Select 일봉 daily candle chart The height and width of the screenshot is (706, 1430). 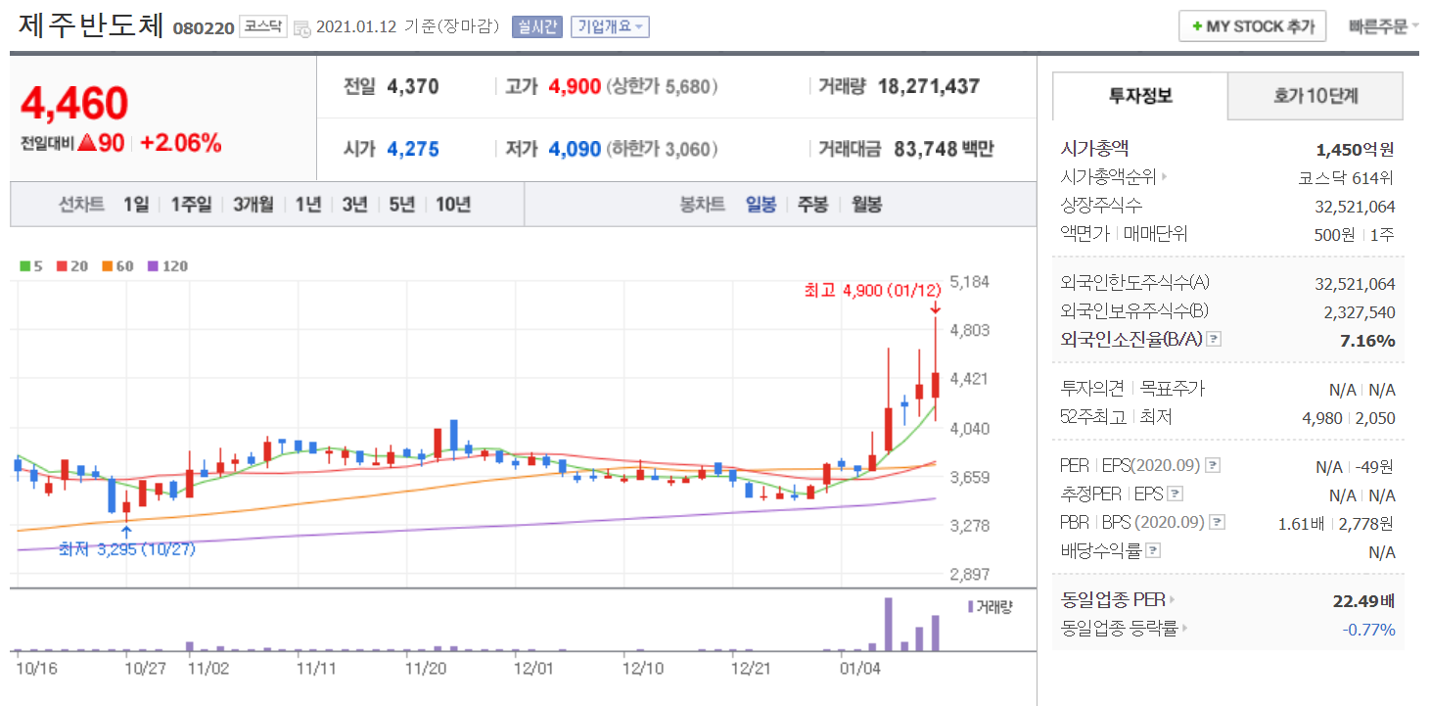761,205
